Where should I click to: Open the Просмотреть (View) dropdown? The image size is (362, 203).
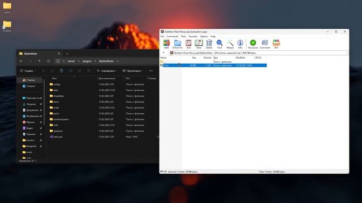133,71
